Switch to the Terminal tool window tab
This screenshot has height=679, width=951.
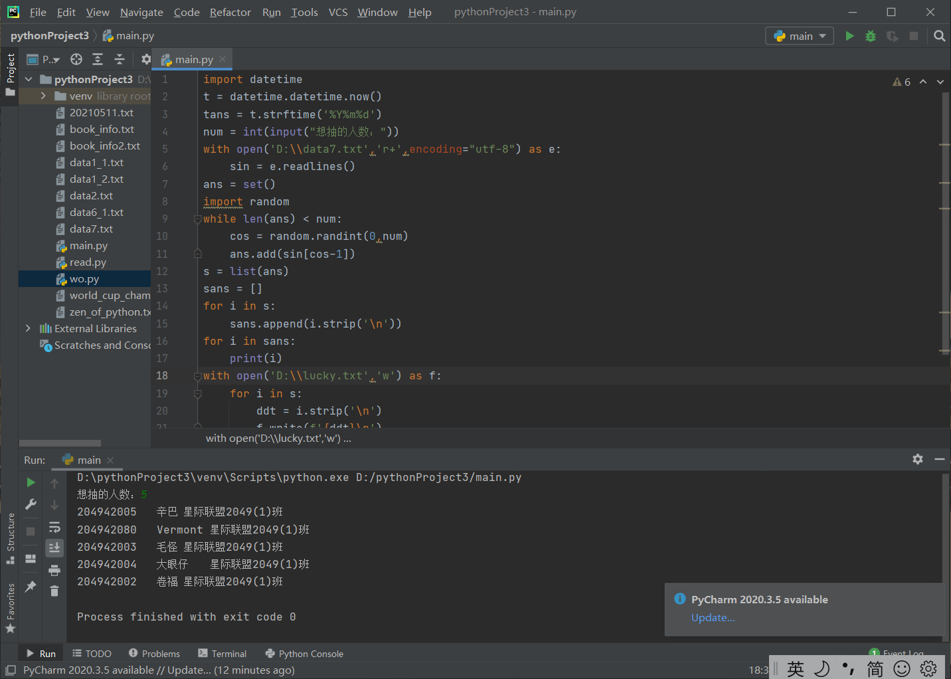tap(222, 654)
